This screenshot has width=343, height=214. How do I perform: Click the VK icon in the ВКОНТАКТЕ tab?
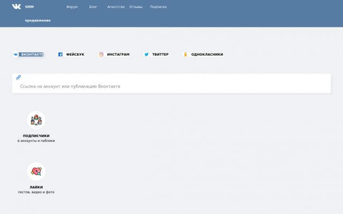(16, 55)
